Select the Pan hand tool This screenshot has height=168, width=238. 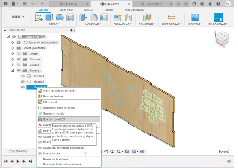(x=106, y=151)
